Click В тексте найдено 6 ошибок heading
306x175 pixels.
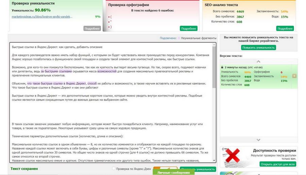tap(152, 11)
